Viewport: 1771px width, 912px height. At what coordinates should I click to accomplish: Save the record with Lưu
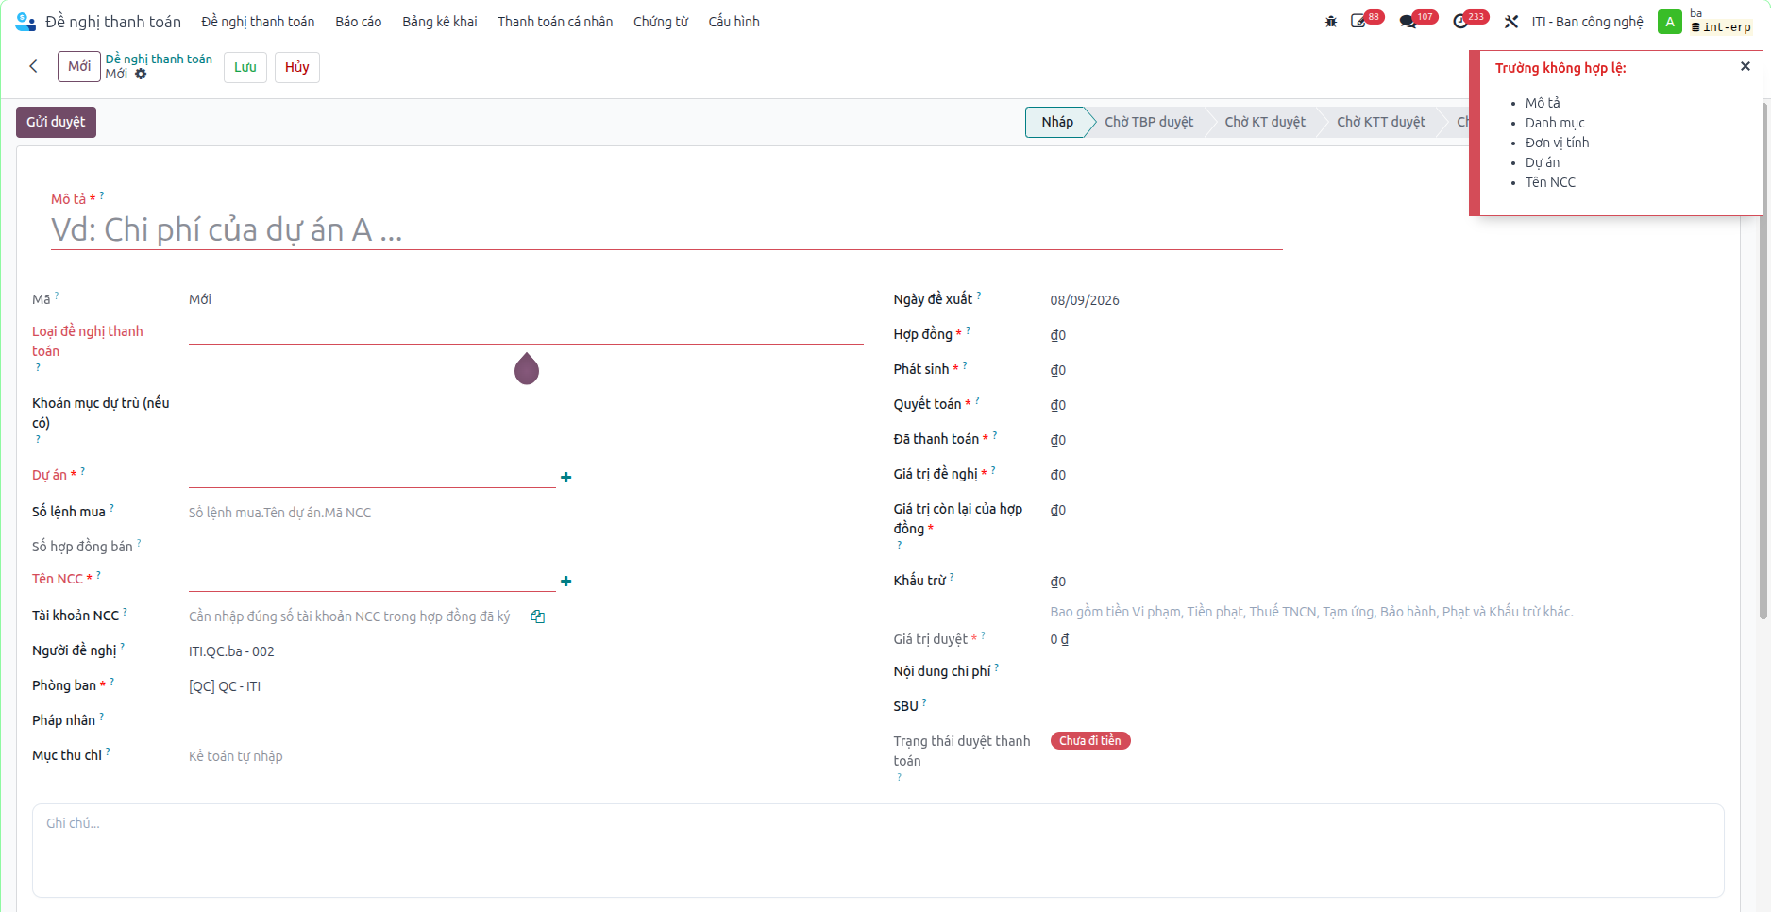point(245,67)
